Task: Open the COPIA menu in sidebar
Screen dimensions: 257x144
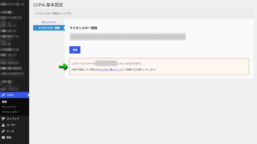Action: 14,95
